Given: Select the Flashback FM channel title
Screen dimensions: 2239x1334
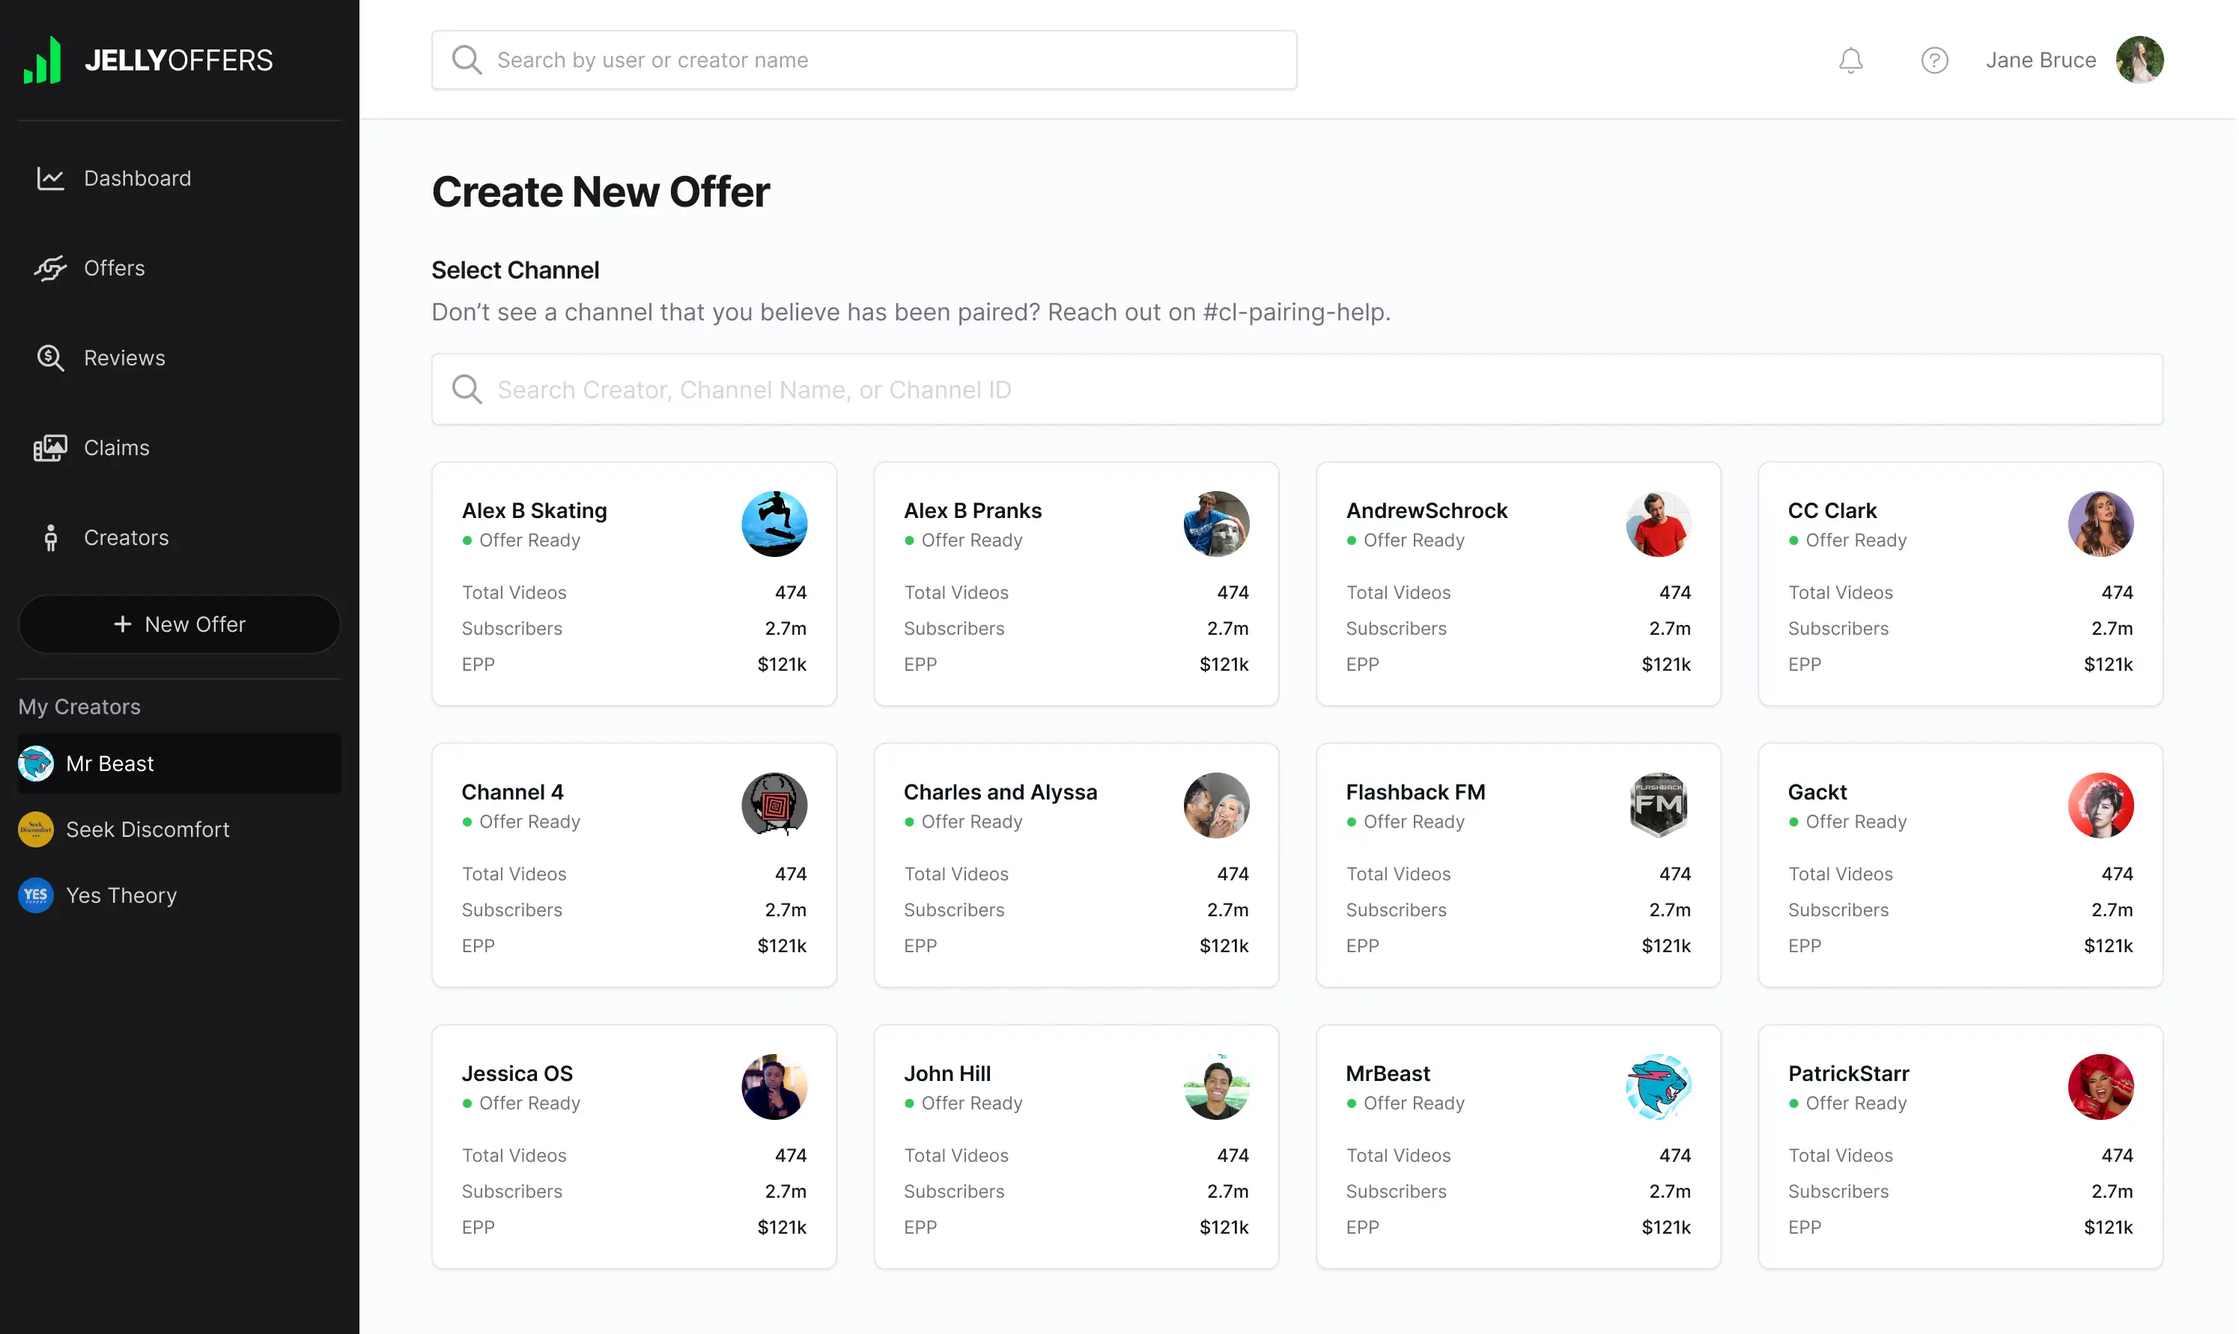Looking at the screenshot, I should [1415, 792].
